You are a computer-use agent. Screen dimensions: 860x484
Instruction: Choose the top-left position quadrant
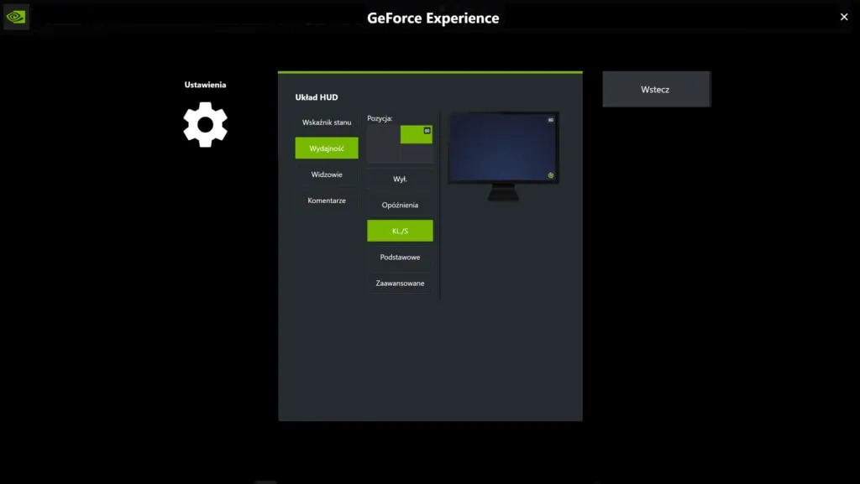[383, 135]
